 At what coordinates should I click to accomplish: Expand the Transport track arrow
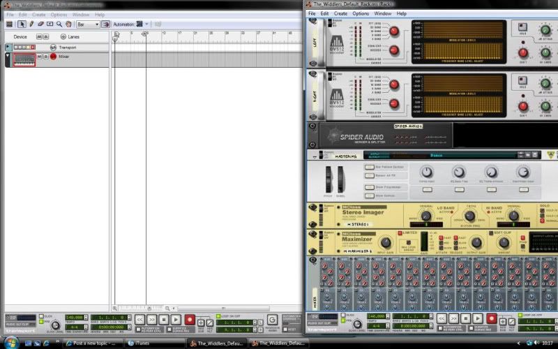point(8,47)
